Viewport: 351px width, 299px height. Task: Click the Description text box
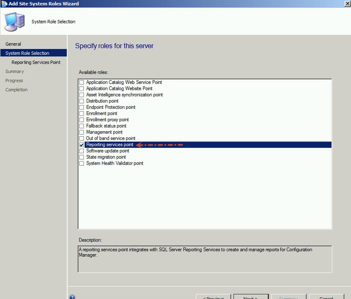pos(205,259)
